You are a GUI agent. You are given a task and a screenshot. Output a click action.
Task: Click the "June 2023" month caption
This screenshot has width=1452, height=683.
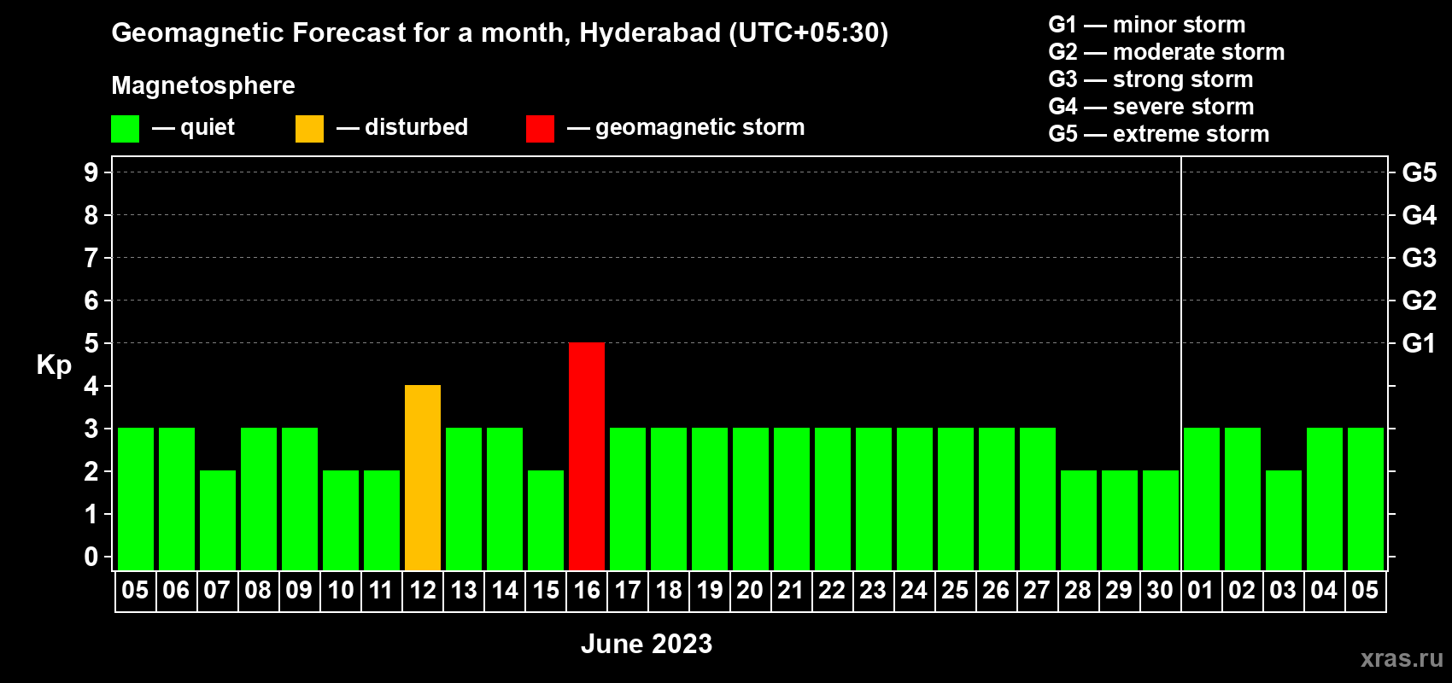tap(647, 644)
